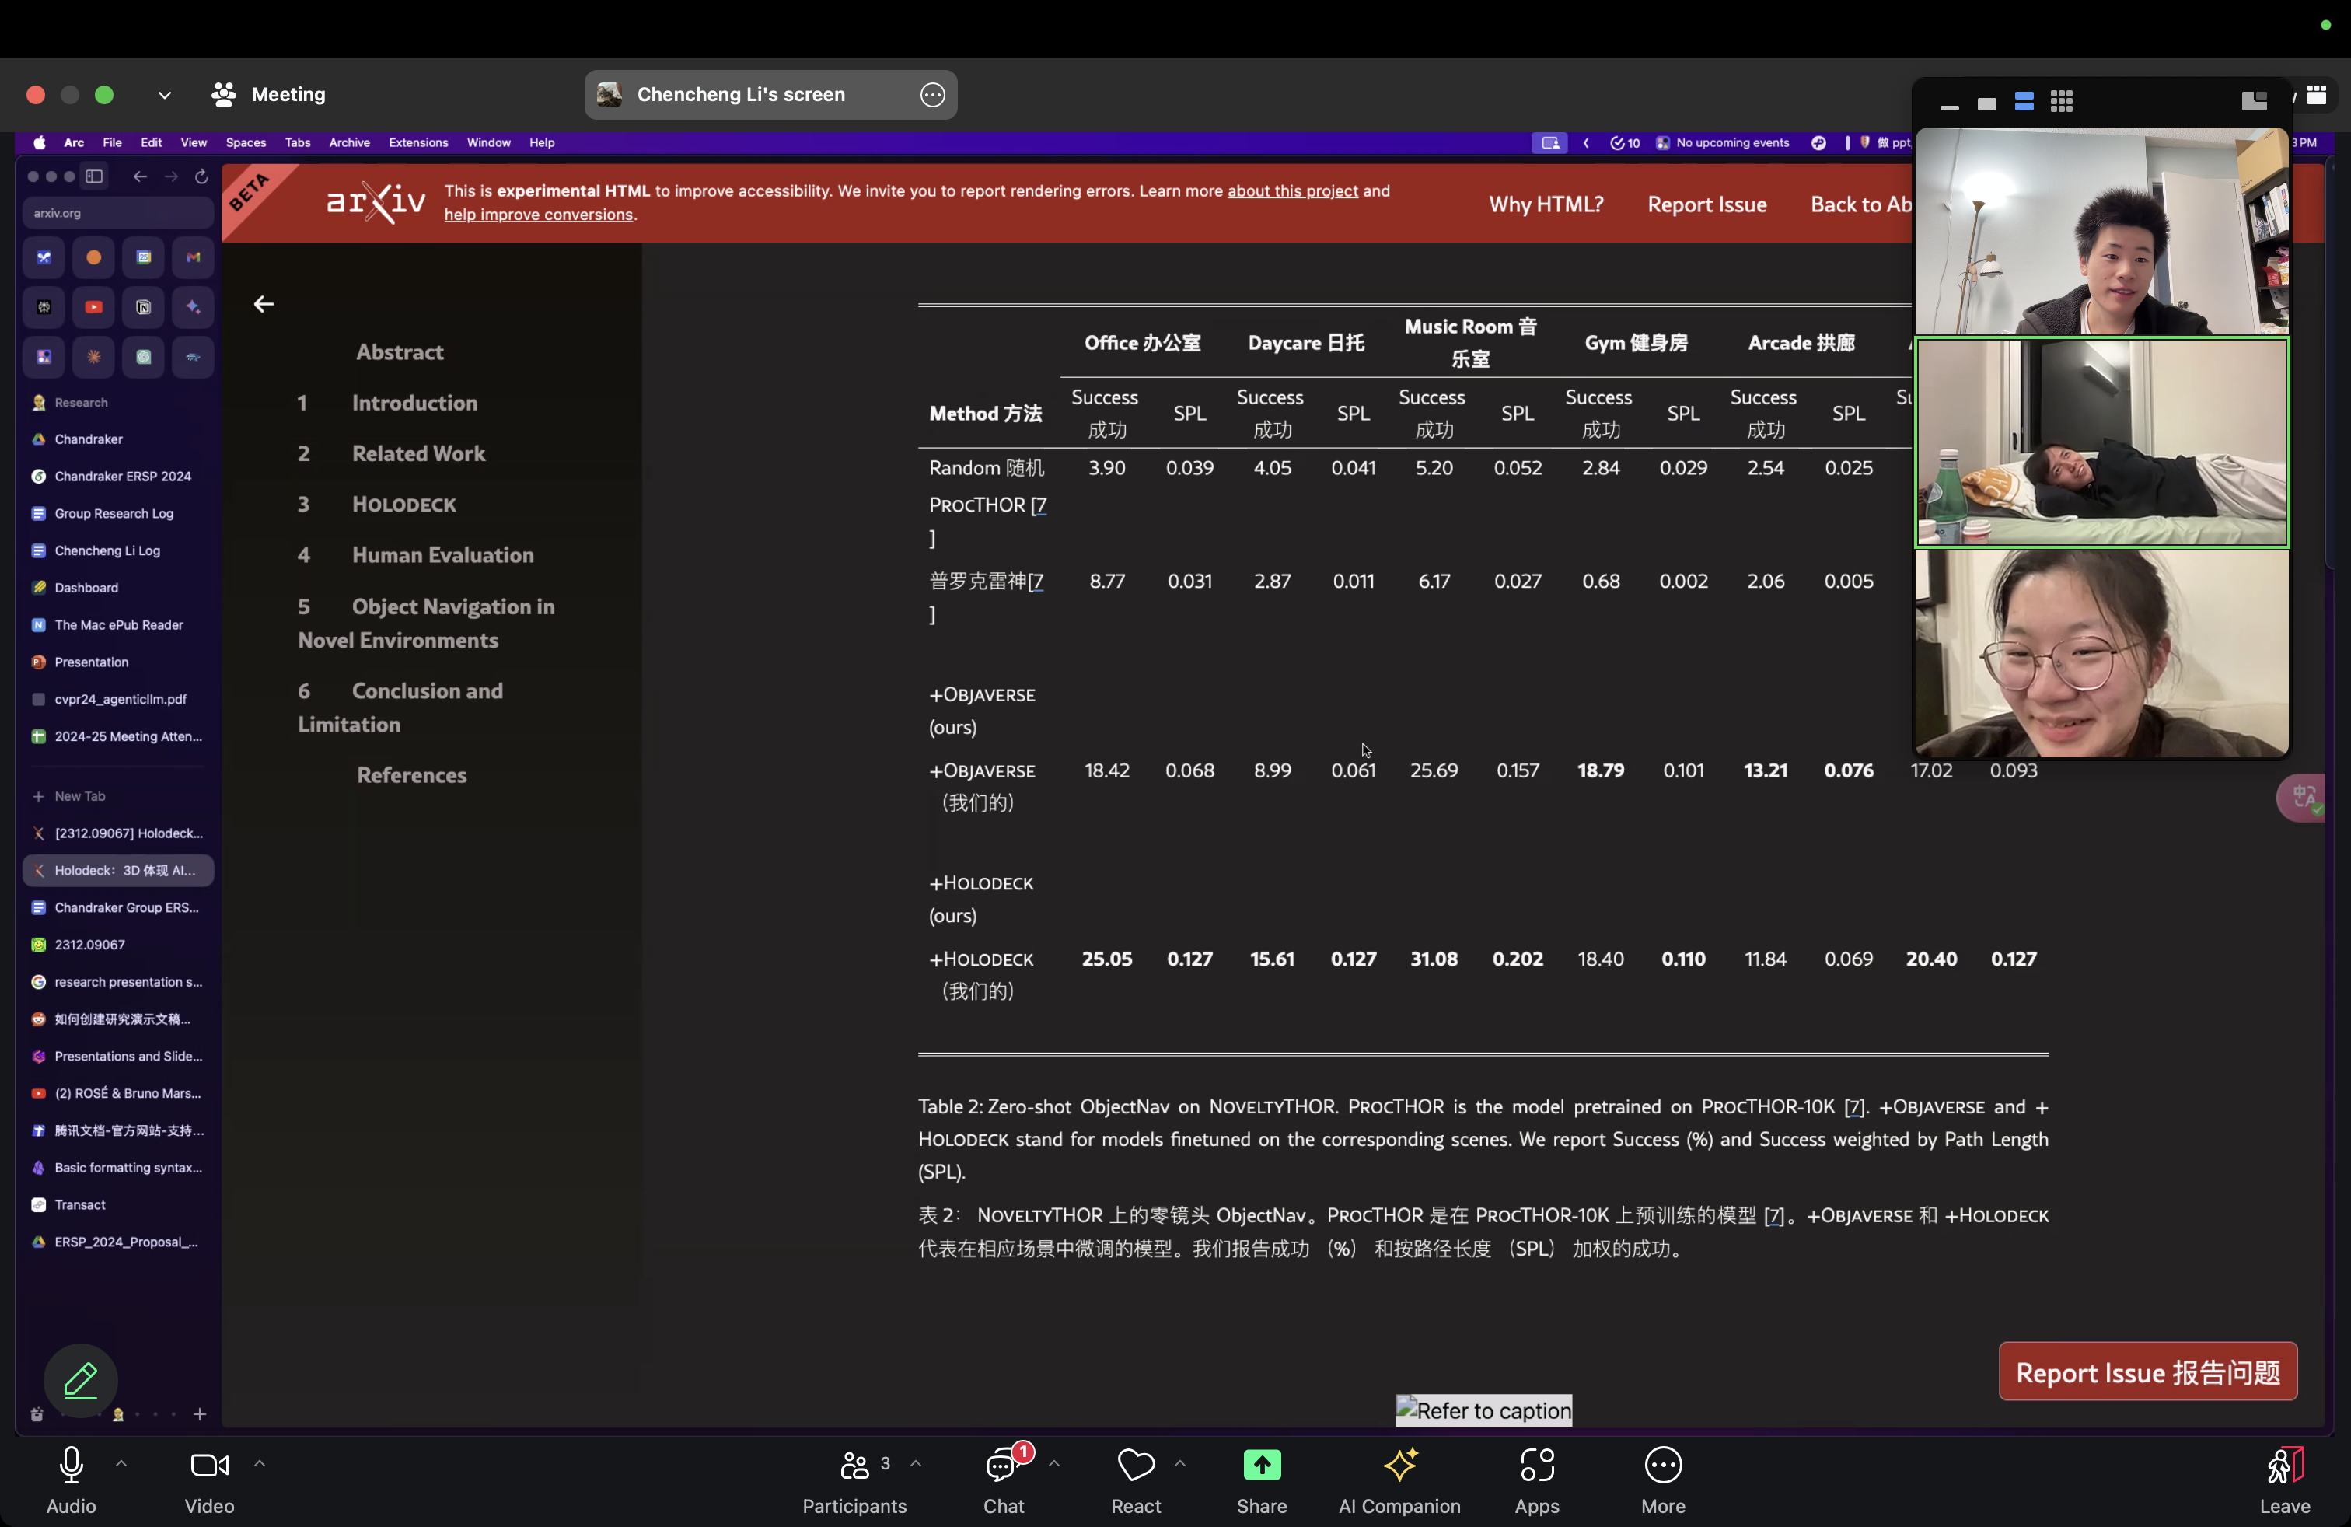Open YouTube from the pinned app grid
Viewport: 2351px width, 1527px height.
click(94, 307)
